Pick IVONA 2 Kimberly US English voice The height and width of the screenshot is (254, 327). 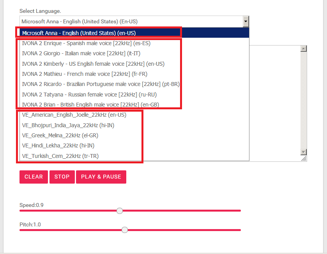click(x=134, y=64)
